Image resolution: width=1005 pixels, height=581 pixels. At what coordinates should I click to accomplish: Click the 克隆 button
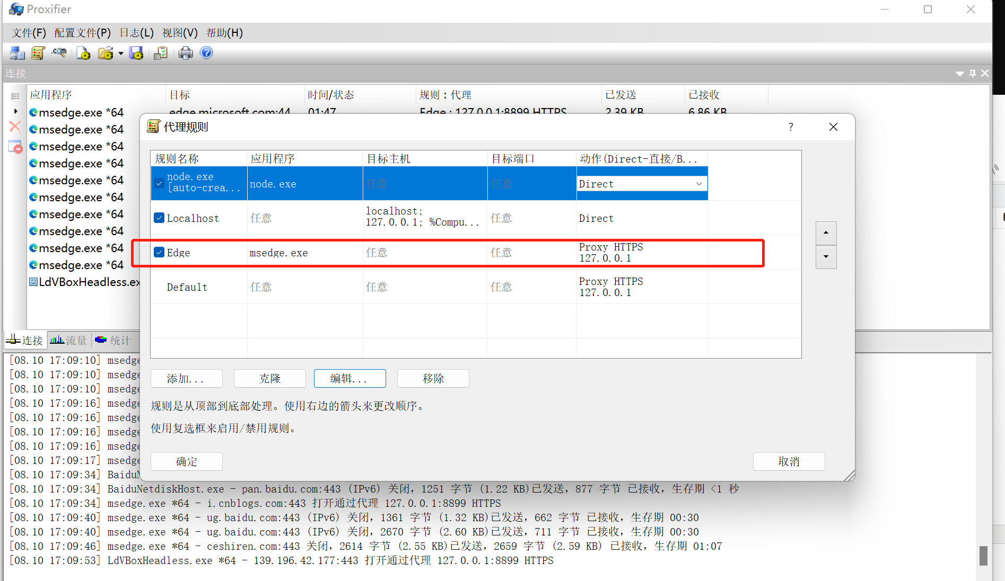(x=270, y=379)
